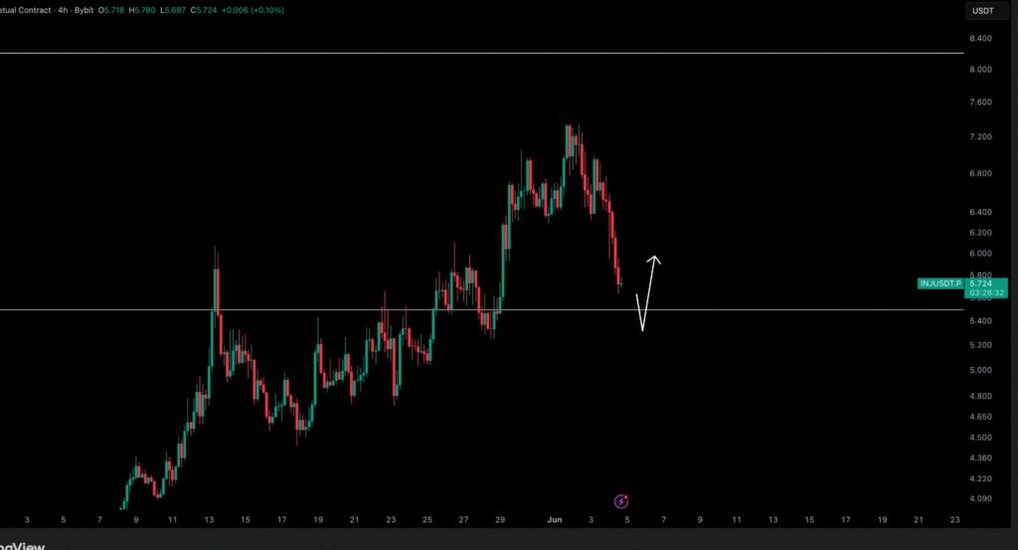Click the 6.400 price axis label

coord(980,212)
